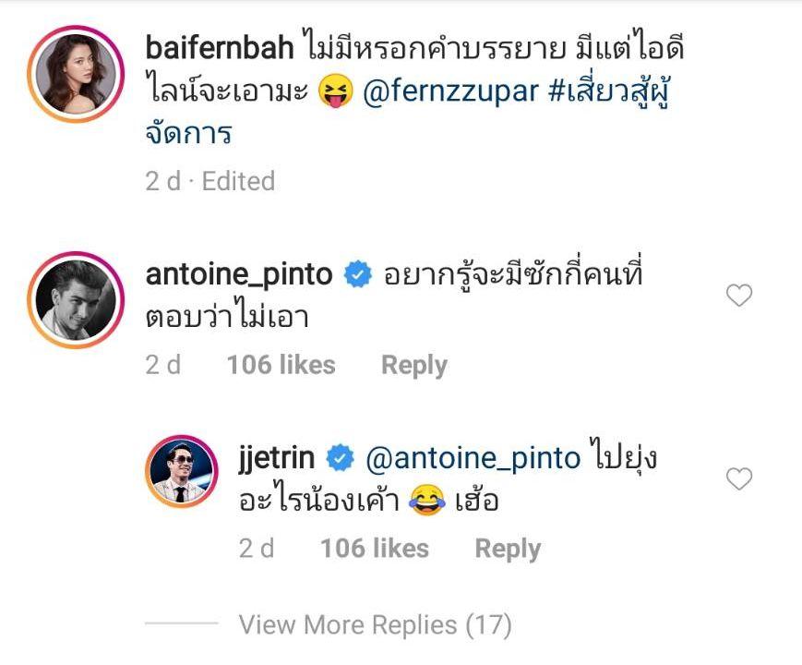Reply to jjetrin's comment
Screen dimensions: 802x665
(x=508, y=549)
